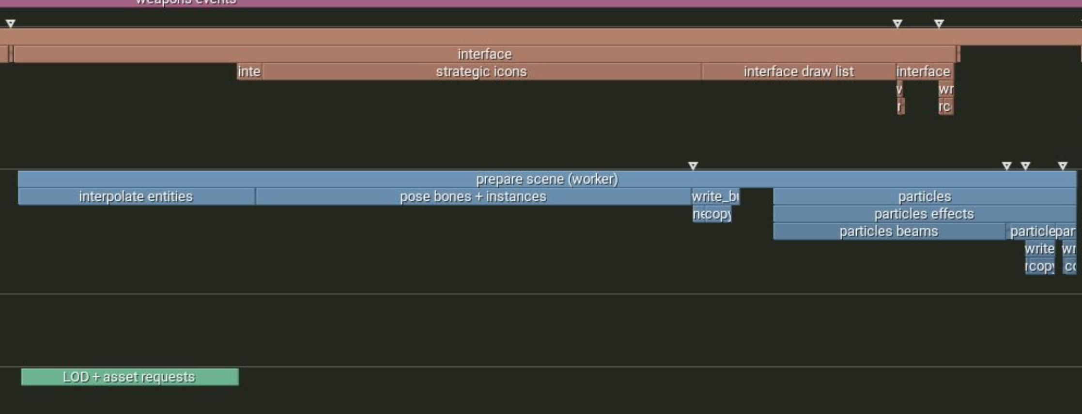Select the small inte block before strategic icons
The image size is (1082, 414).
[249, 72]
